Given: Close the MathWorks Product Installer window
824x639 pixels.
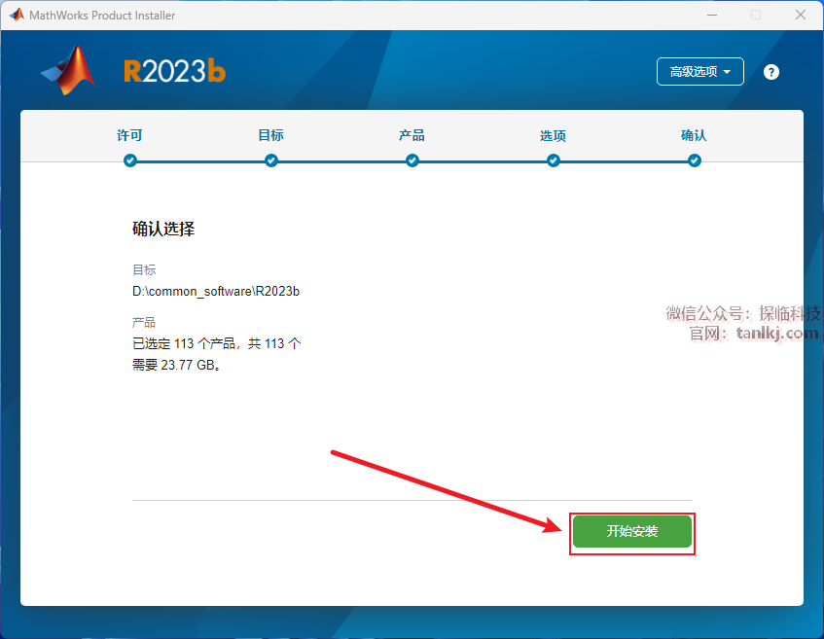Looking at the screenshot, I should pyautogui.click(x=800, y=16).
